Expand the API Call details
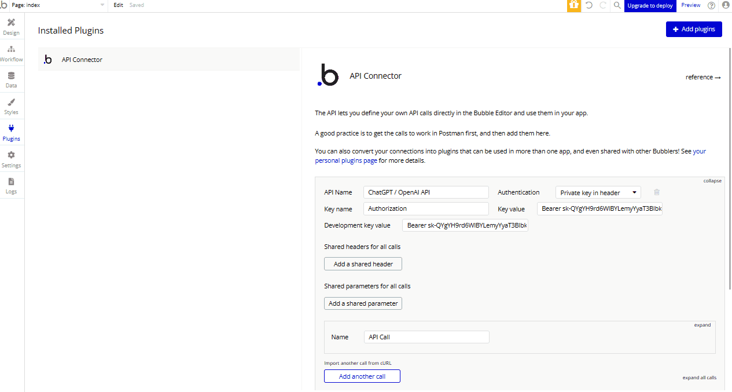 pos(702,324)
